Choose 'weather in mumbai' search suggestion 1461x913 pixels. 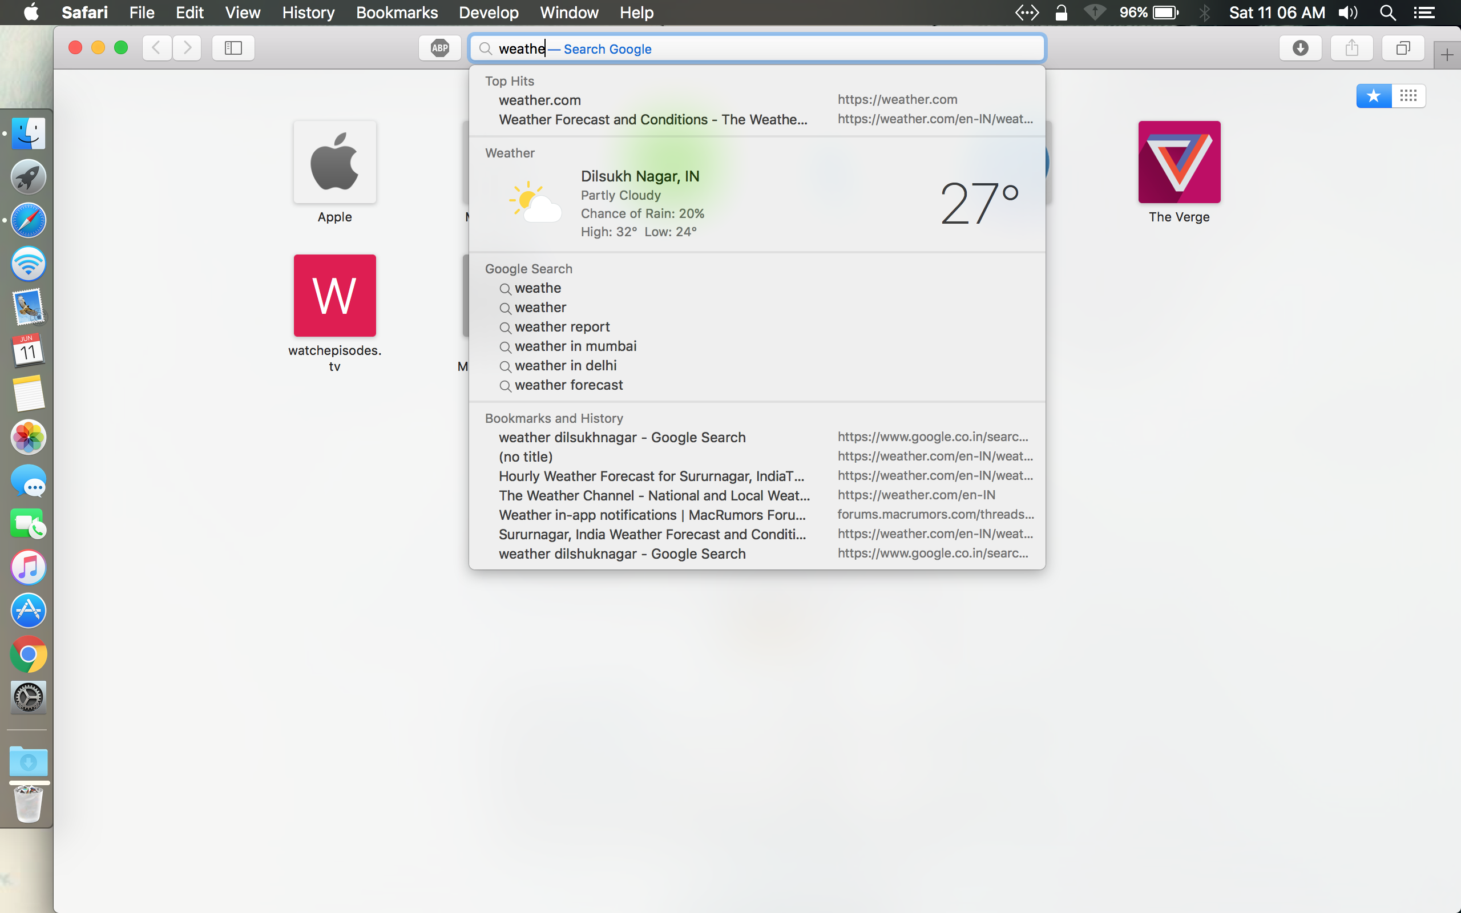(757, 346)
